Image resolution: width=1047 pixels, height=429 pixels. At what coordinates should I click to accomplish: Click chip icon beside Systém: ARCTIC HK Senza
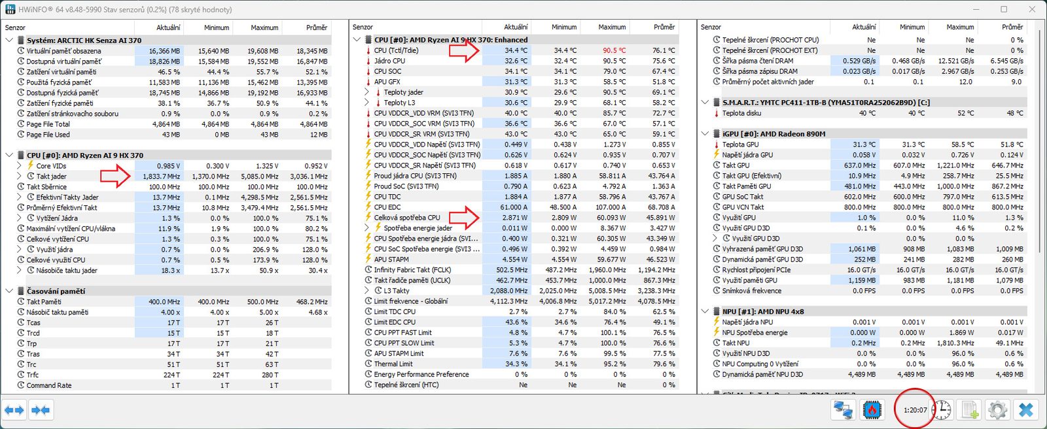[20, 41]
